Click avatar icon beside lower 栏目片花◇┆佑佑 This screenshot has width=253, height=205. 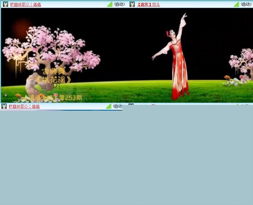point(4,106)
